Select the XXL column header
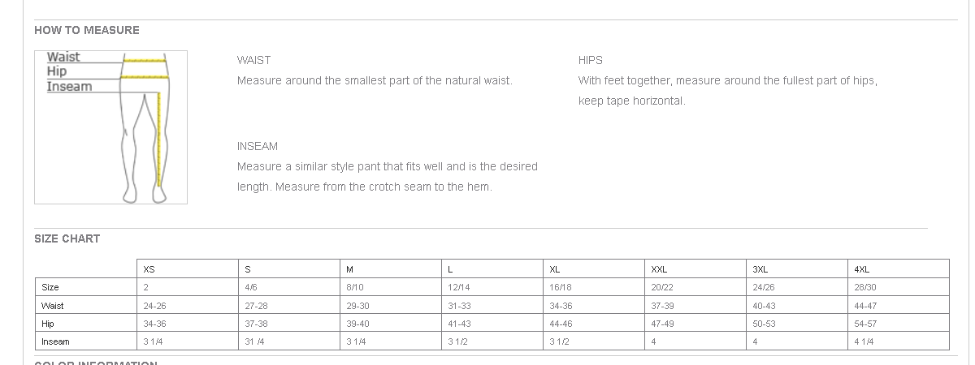The width and height of the screenshot is (975, 365). click(659, 269)
